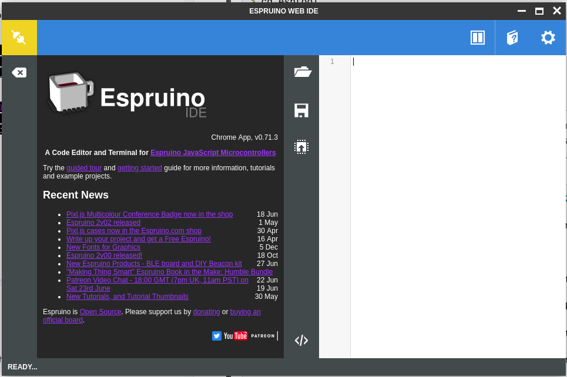Click inside the empty code editor

click(452, 176)
